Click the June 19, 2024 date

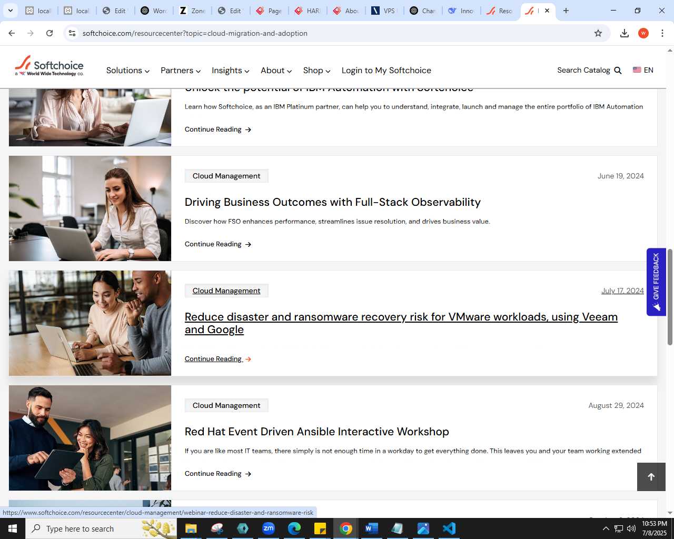[x=621, y=176]
